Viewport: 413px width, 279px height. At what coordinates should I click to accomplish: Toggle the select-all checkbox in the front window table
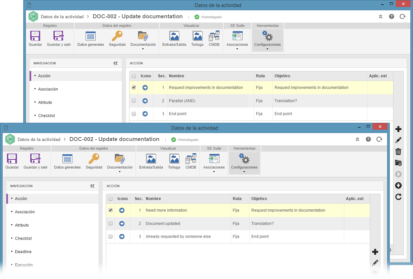(111, 199)
